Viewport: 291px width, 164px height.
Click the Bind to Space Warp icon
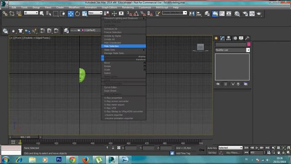[19, 14]
